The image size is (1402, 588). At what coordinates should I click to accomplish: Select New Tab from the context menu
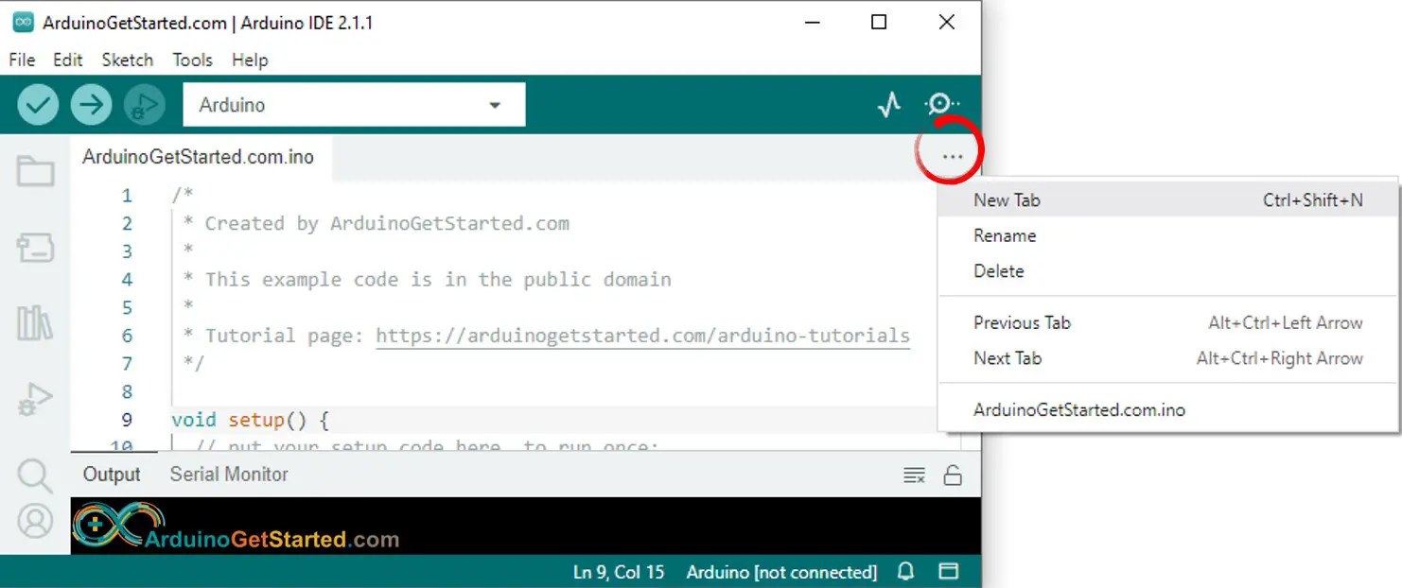[1168, 199]
